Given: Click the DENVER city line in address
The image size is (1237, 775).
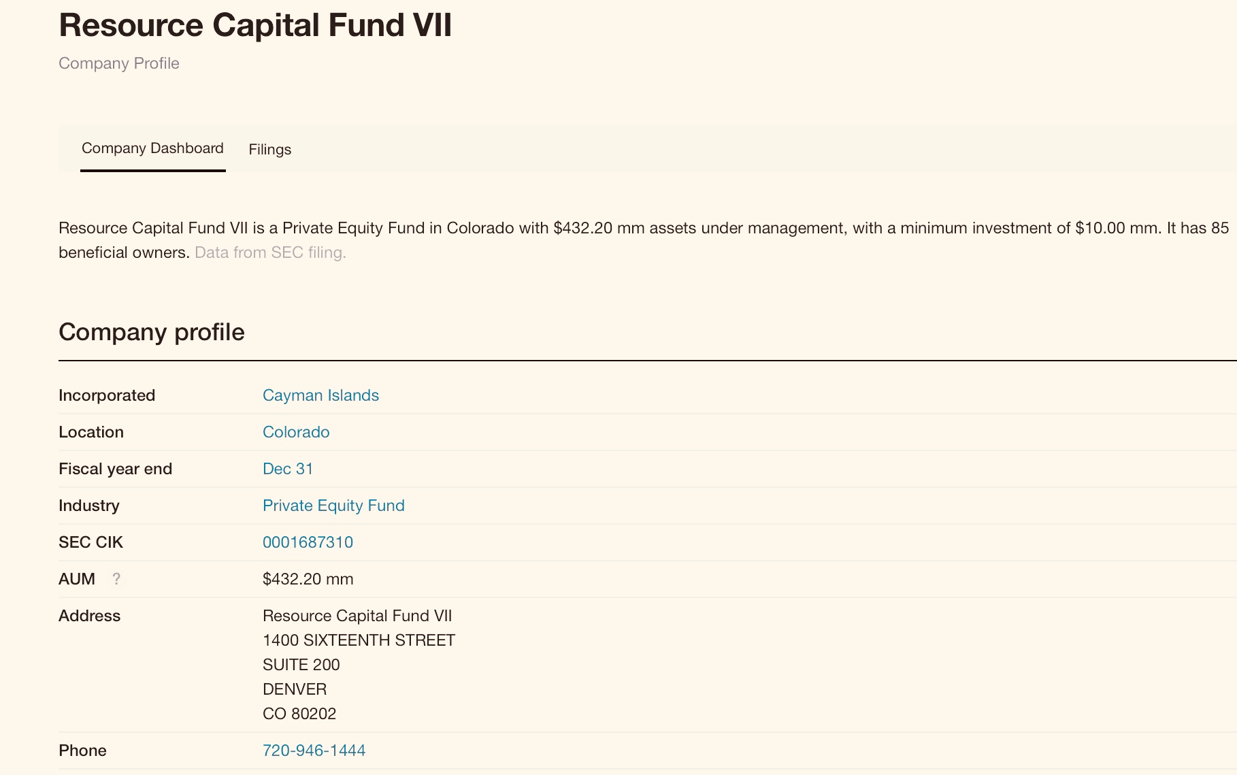Looking at the screenshot, I should pos(295,689).
